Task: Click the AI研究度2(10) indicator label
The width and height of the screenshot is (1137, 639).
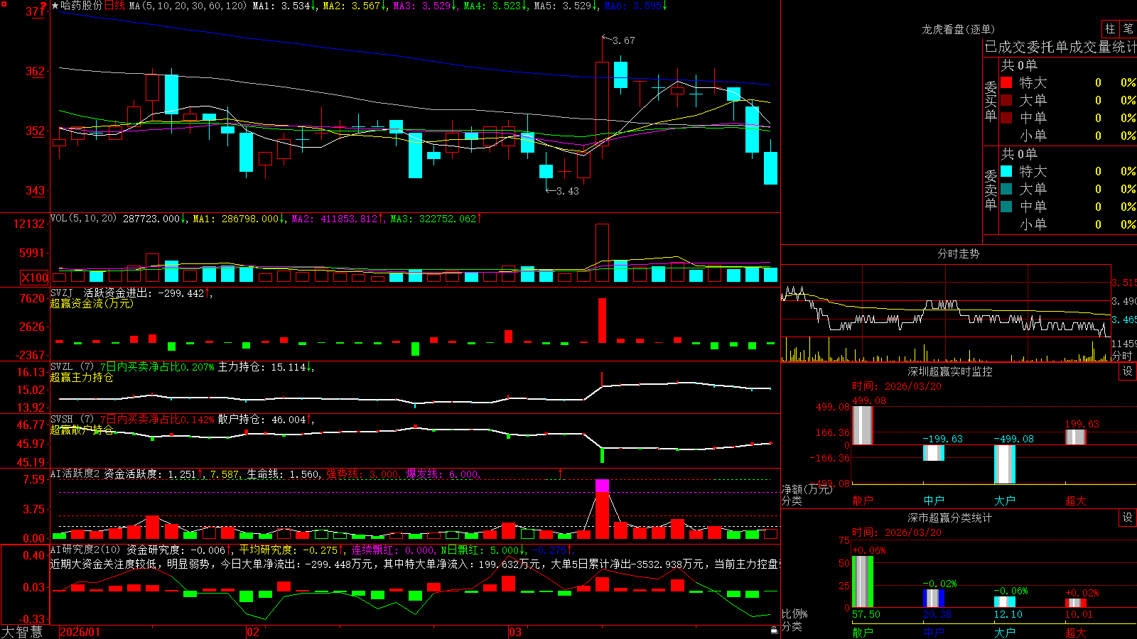Action: point(85,550)
